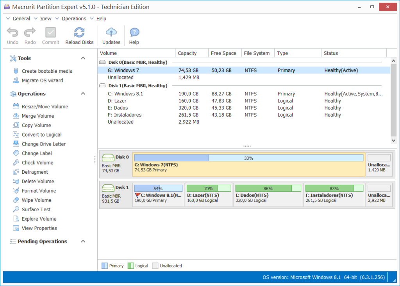
Task: Sort by the Type column header
Action: 298,53
